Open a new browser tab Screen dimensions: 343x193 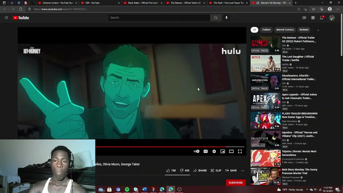296,3
